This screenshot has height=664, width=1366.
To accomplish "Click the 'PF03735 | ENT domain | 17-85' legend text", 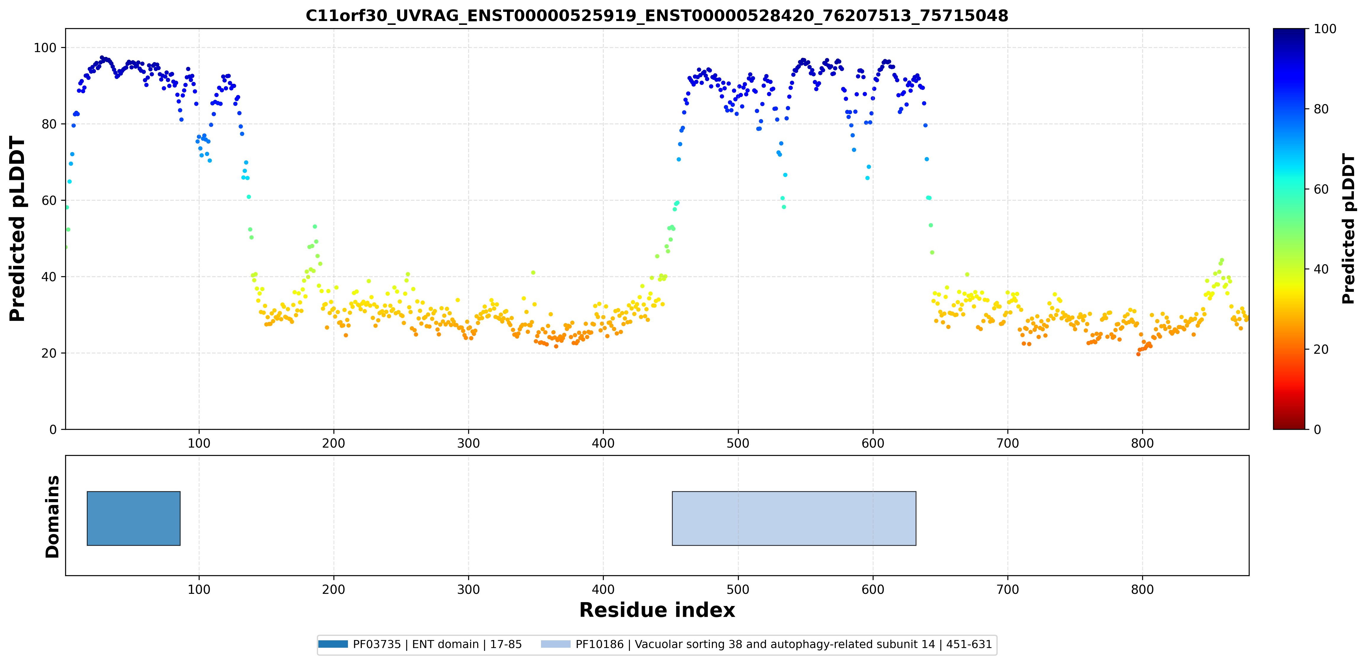I will (x=437, y=644).
